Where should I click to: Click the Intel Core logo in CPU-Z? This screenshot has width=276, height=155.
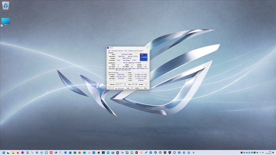pos(144,57)
